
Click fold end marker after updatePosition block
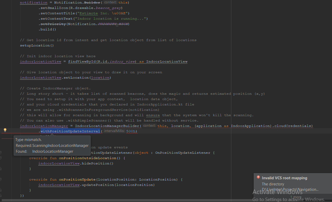tap(1, 190)
